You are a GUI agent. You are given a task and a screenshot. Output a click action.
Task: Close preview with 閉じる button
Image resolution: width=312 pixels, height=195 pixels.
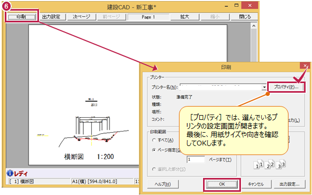pos(245,17)
